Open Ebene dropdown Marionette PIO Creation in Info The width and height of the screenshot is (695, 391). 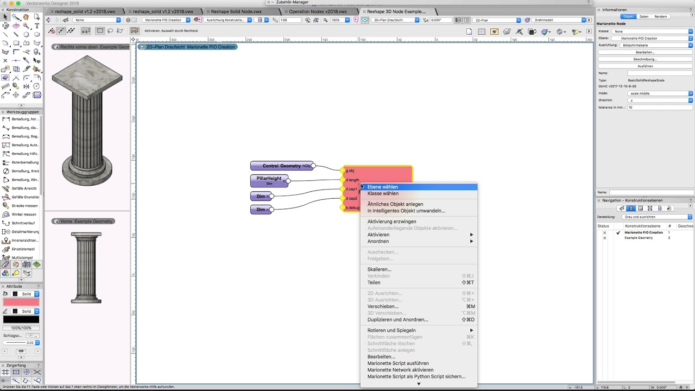[652, 39]
